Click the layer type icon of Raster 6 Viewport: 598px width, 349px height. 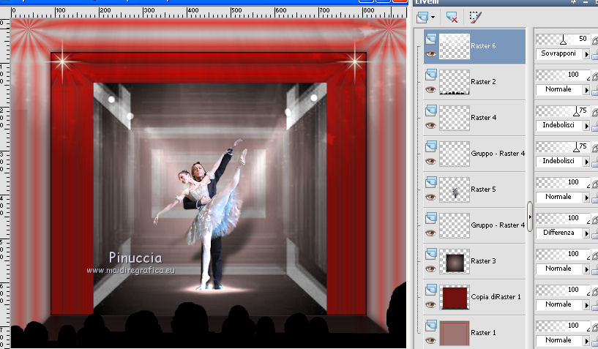point(431,39)
